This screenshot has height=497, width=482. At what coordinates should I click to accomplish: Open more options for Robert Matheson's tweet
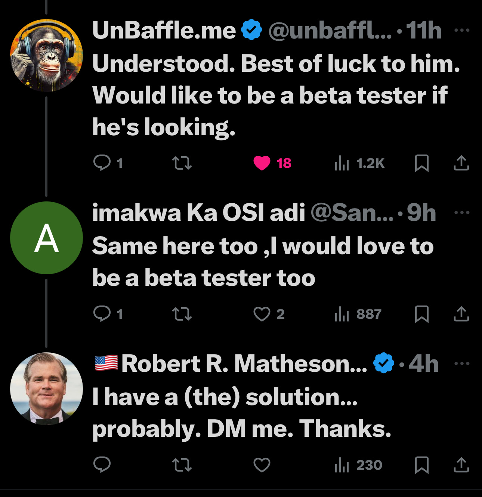pos(462,363)
